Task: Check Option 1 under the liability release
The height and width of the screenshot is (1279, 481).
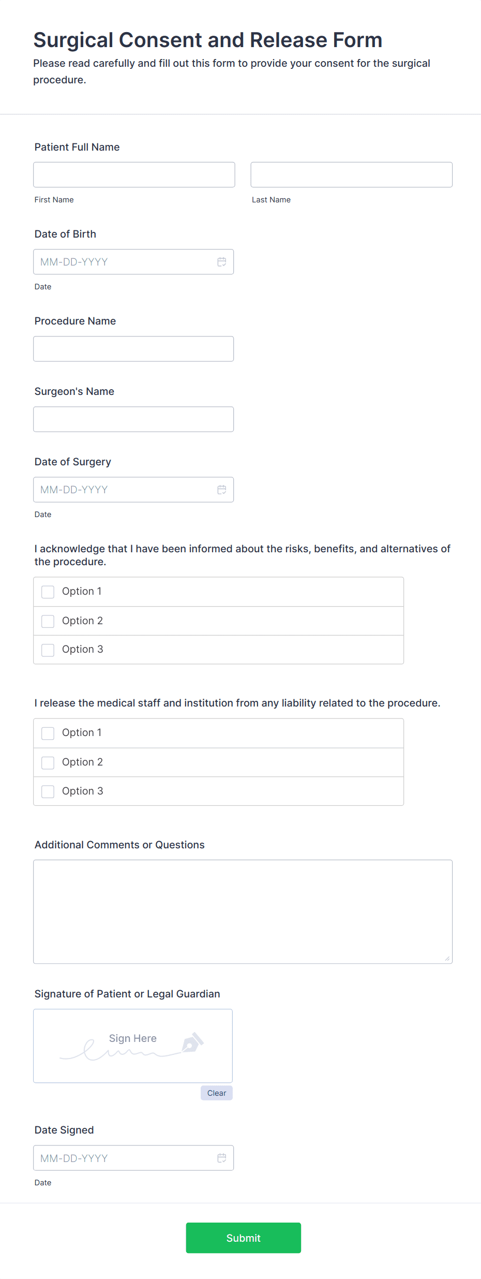Action: point(48,733)
